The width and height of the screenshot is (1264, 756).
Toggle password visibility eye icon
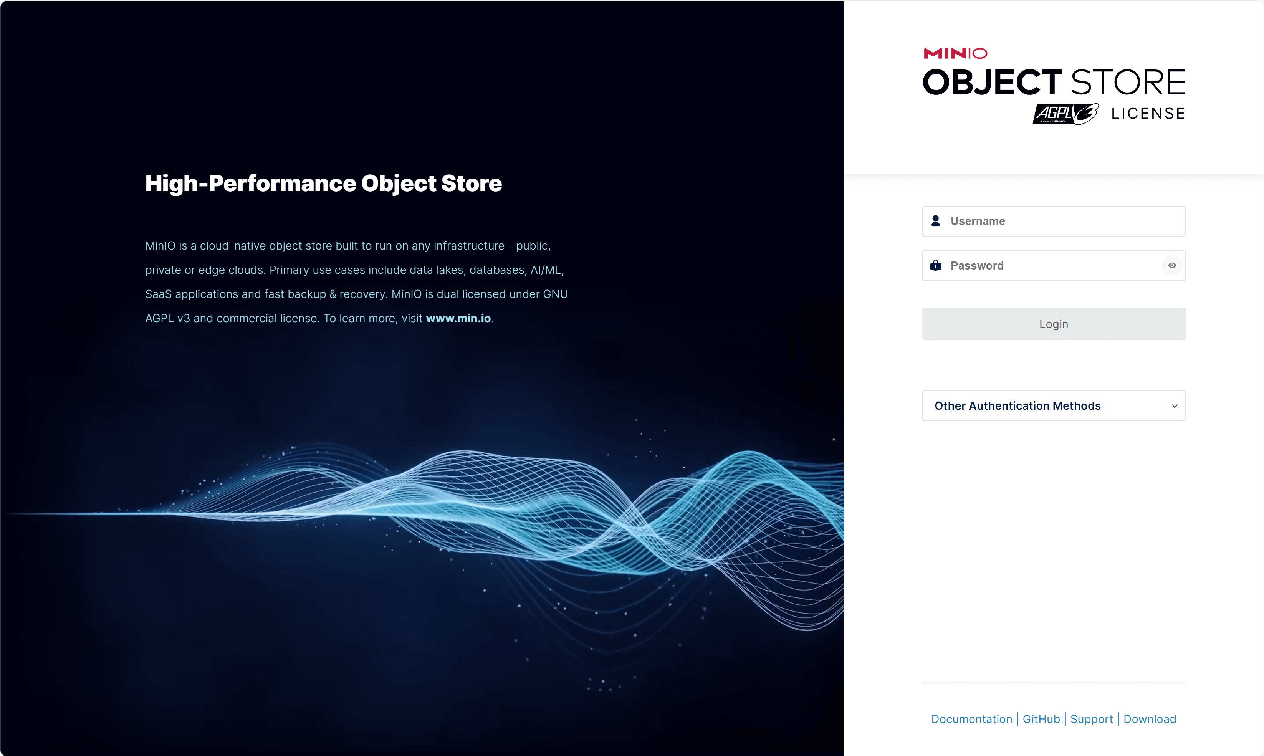(1172, 265)
